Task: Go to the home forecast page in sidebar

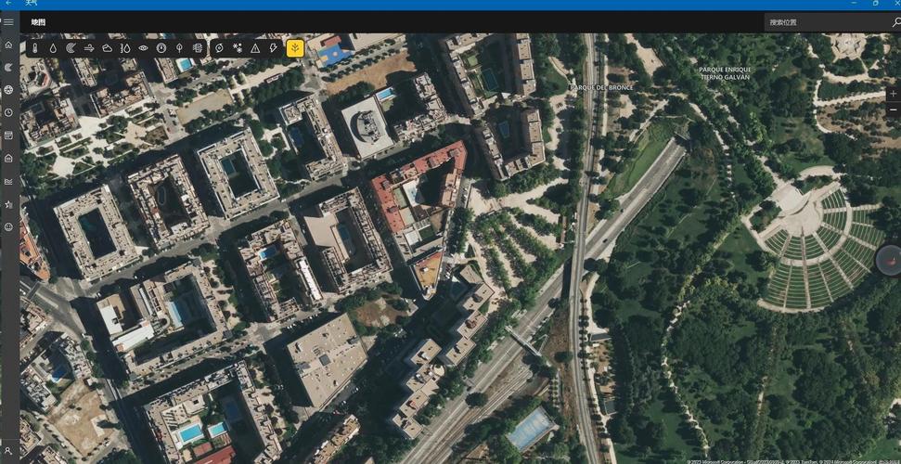Action: coord(8,45)
